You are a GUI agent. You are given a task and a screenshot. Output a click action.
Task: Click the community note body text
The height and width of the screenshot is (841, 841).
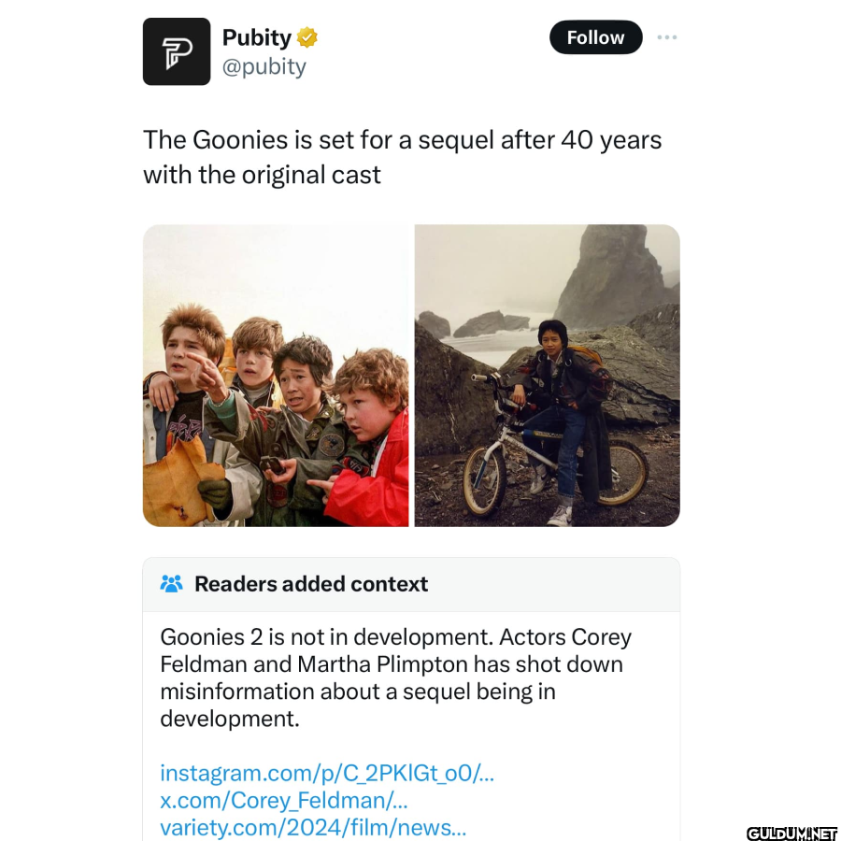point(396,677)
